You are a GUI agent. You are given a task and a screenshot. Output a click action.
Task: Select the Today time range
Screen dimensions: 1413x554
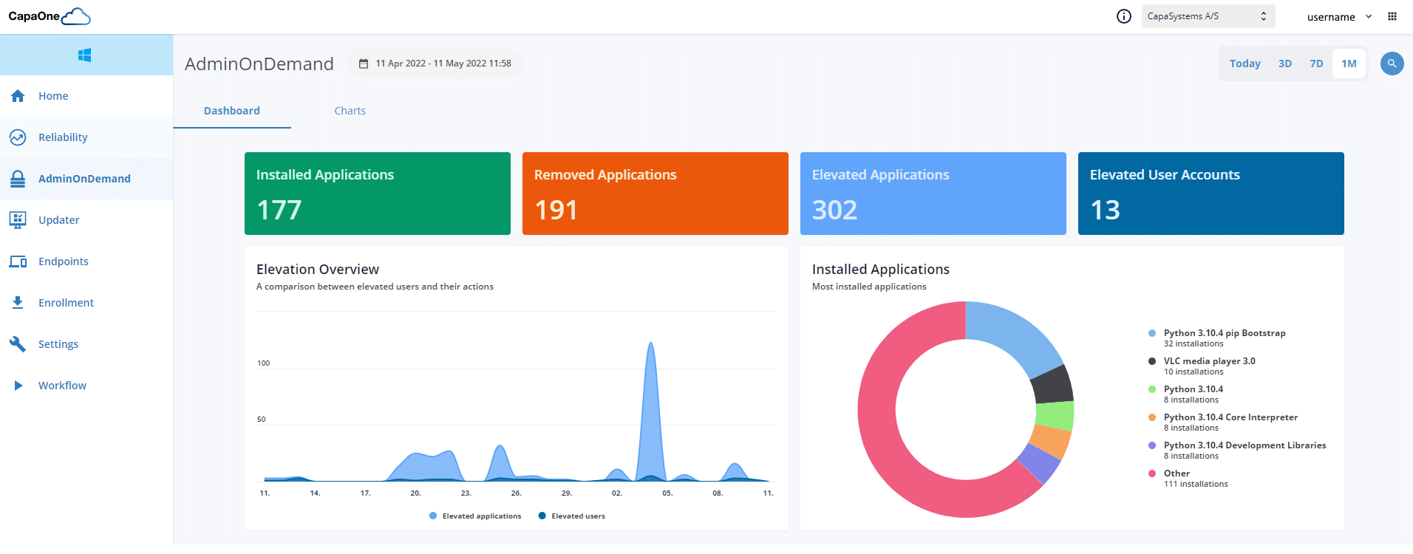(1245, 64)
